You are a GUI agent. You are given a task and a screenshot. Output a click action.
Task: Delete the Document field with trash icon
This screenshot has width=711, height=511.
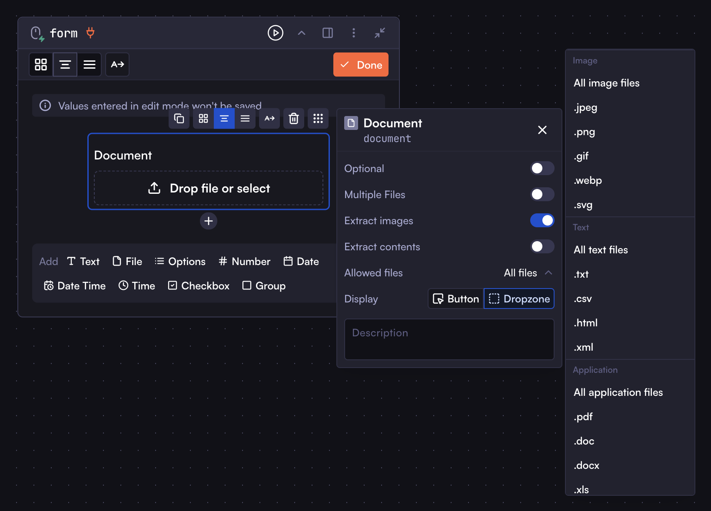[294, 118]
